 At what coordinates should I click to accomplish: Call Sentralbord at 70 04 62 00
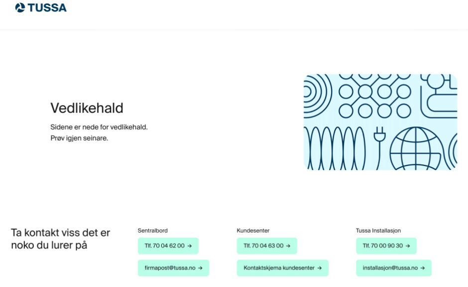168,246
